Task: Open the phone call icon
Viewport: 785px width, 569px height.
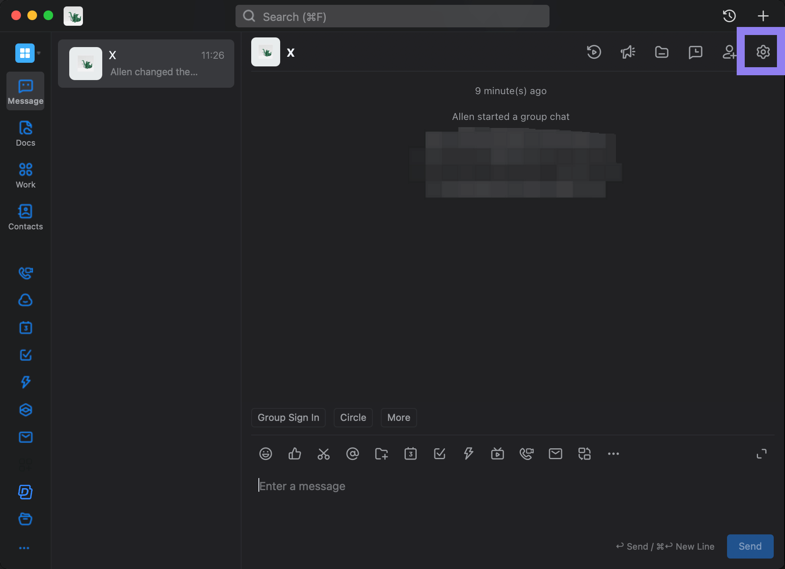Action: click(x=25, y=273)
